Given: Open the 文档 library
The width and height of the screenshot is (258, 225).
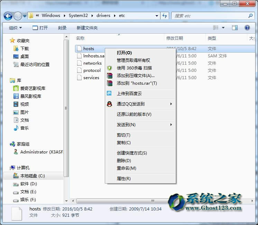Looking at the screenshot, I should pyautogui.click(x=21, y=120).
